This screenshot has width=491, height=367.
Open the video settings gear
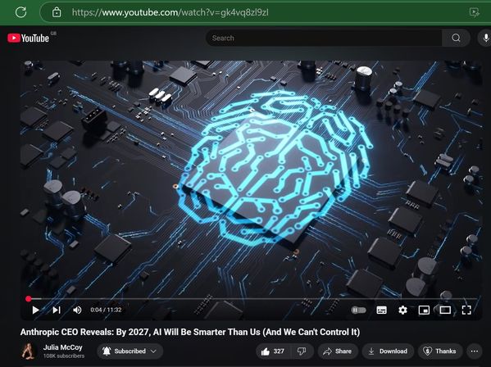[x=402, y=310]
